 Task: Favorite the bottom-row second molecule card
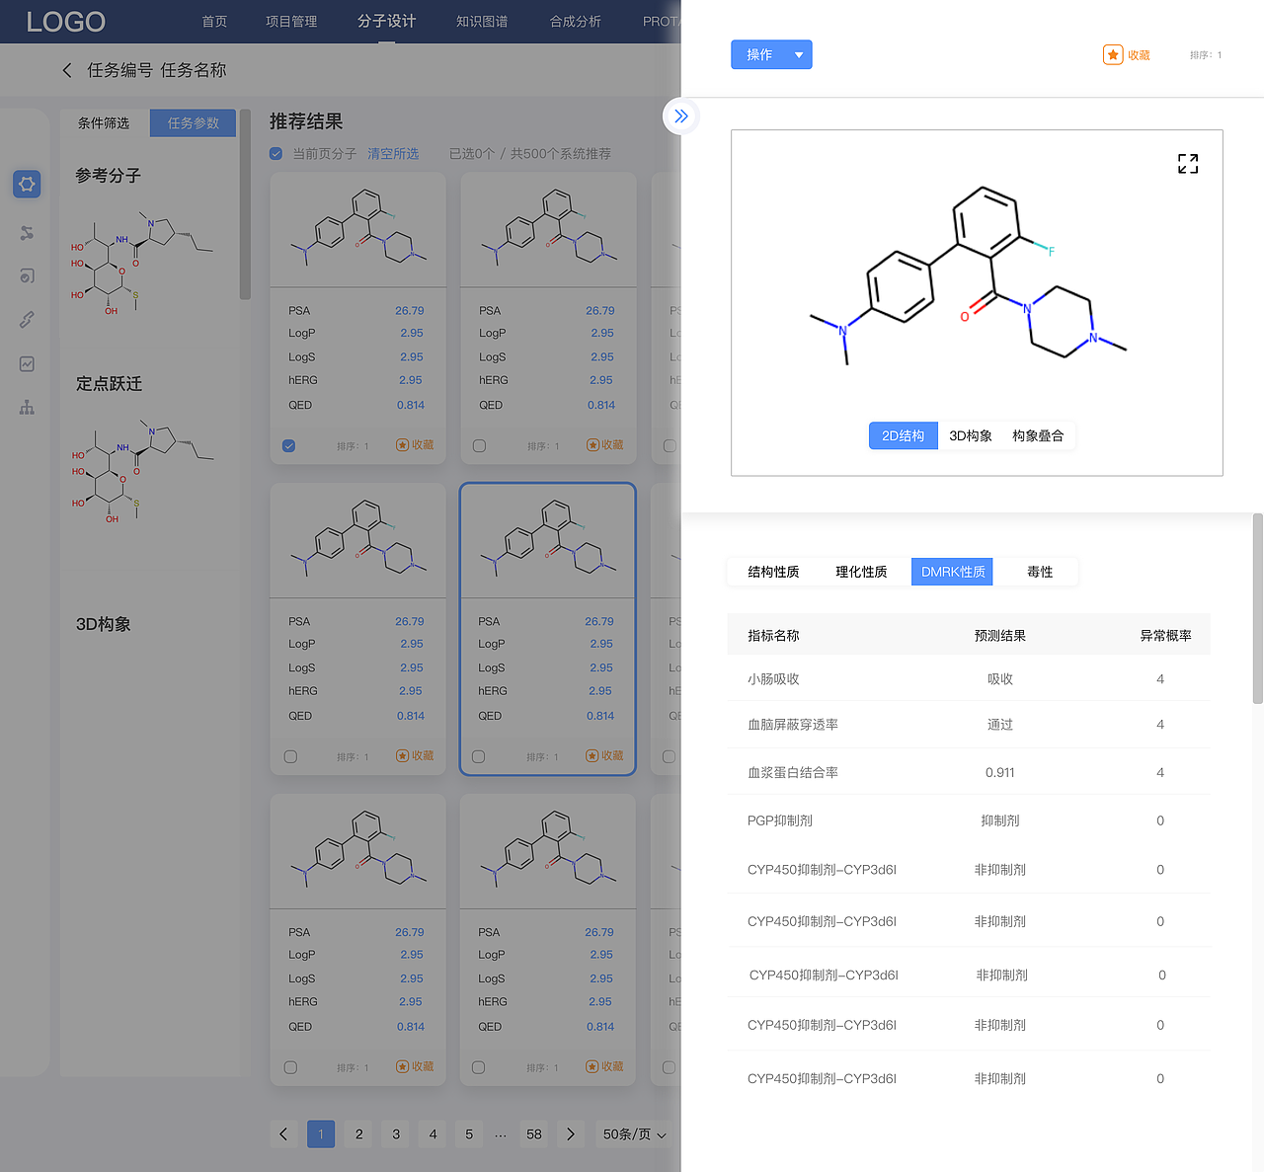(604, 1066)
